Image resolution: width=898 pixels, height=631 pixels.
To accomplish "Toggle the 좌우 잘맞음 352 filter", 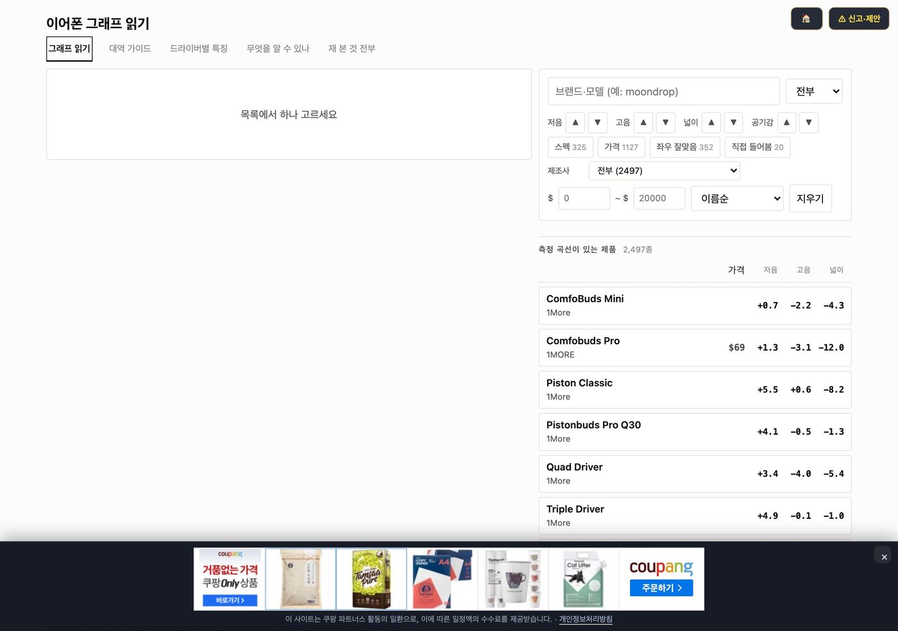I will pos(684,147).
